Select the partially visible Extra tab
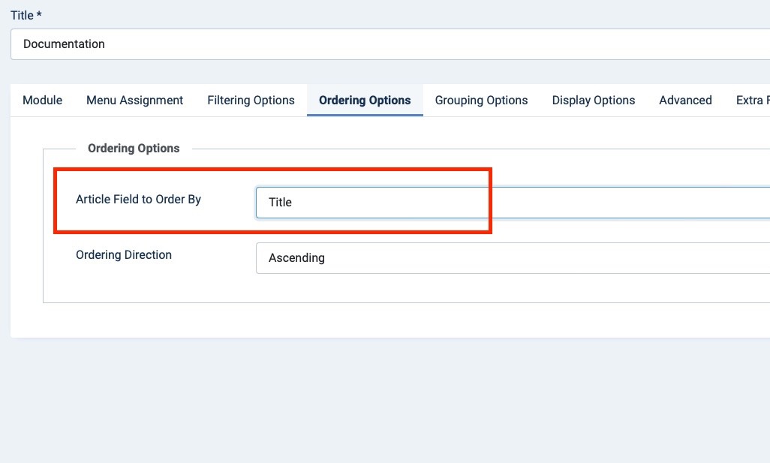This screenshot has height=463, width=770. [752, 101]
